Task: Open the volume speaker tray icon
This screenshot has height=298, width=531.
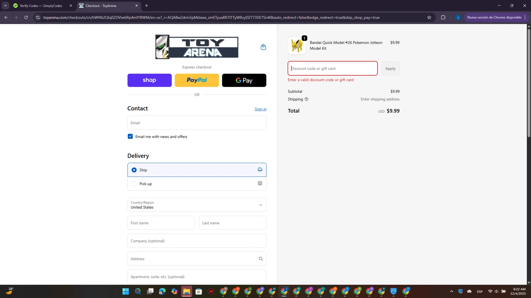Action: point(496,291)
